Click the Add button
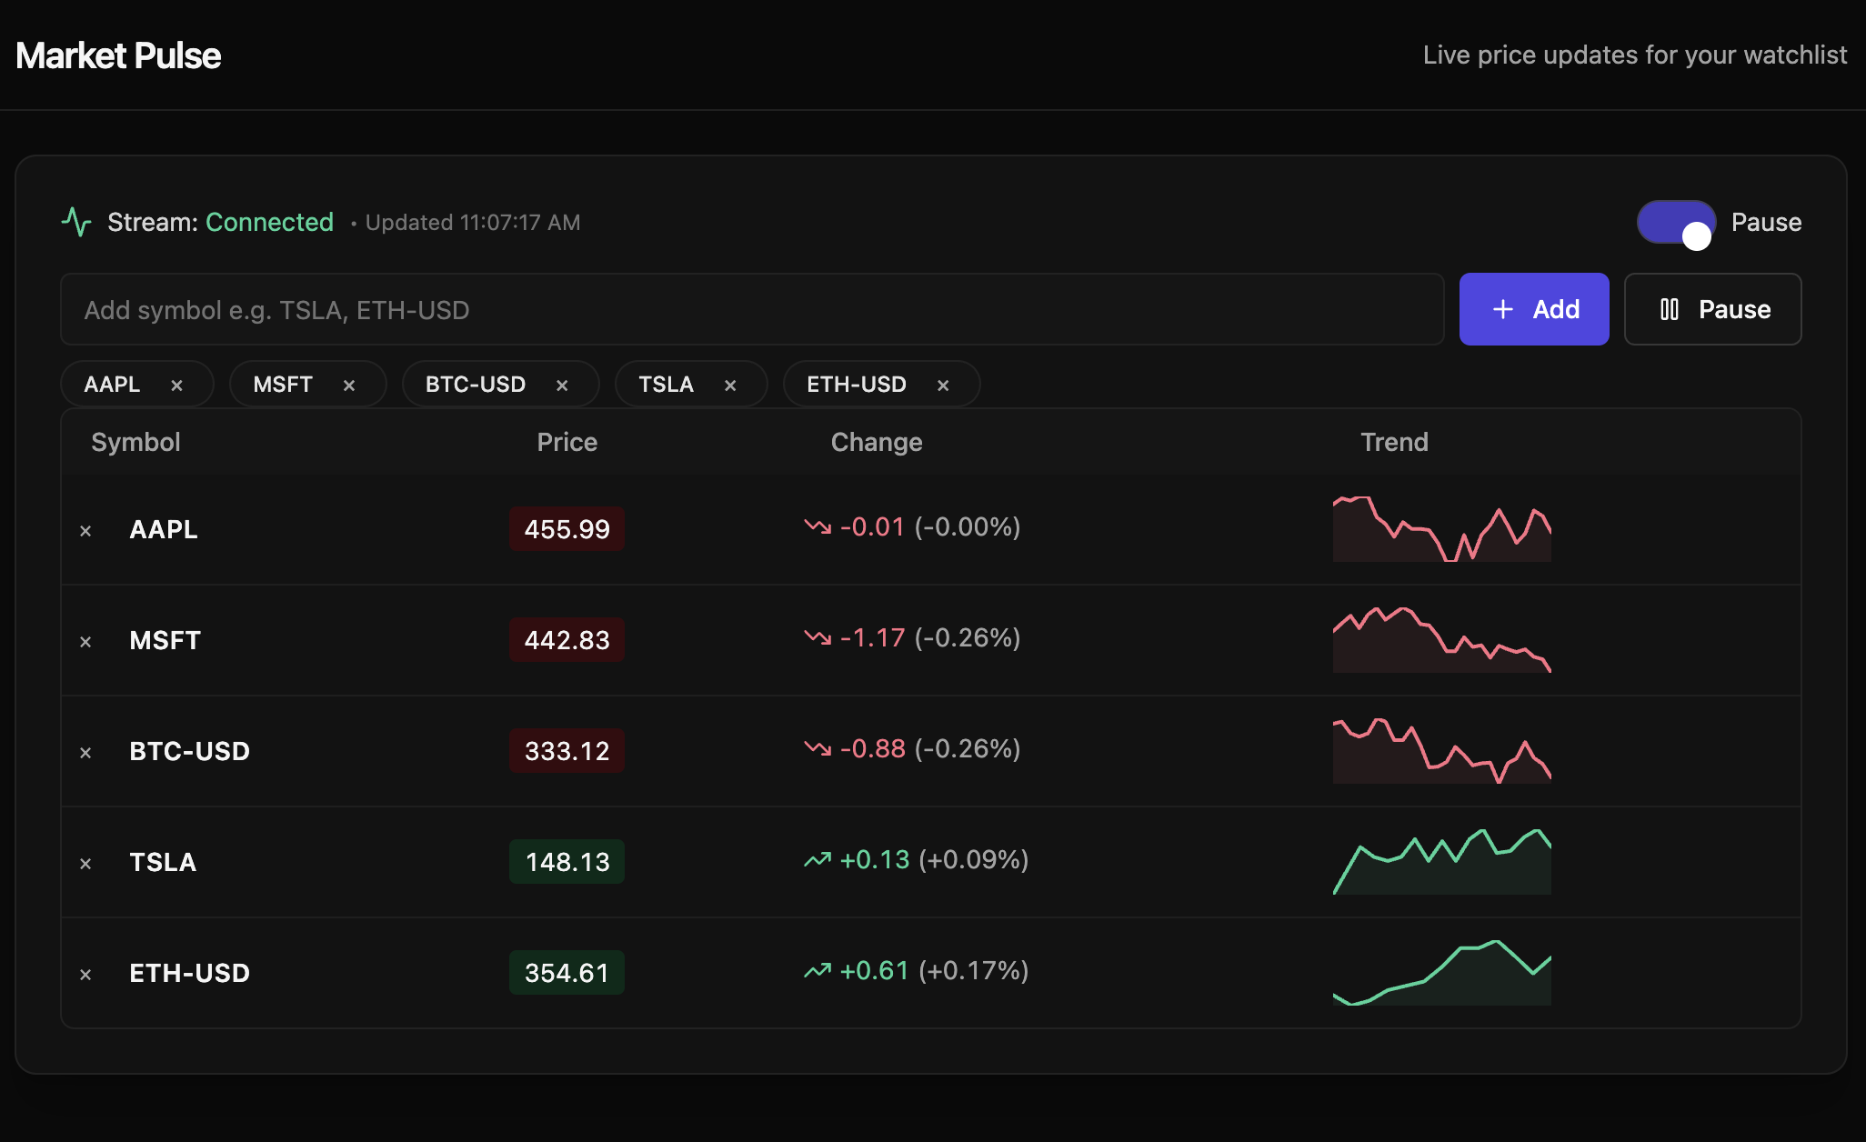This screenshot has width=1866, height=1142. click(1534, 309)
